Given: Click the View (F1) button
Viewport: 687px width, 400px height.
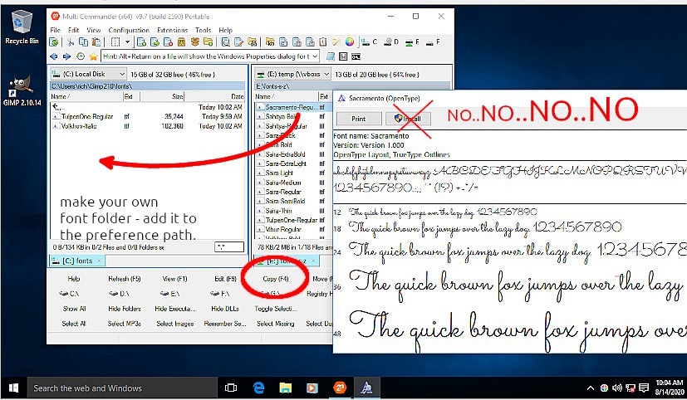Looking at the screenshot, I should tap(174, 279).
